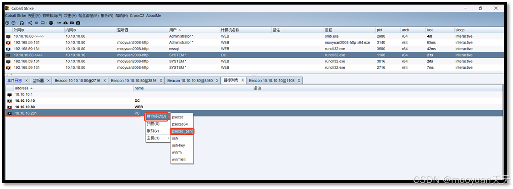Click host icon next to 10.10.10.10 target

pos(10,101)
